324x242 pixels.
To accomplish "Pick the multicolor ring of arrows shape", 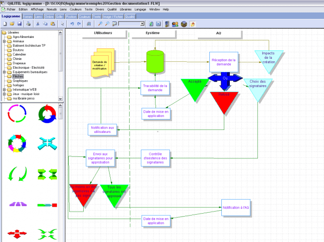I will 17,143.
